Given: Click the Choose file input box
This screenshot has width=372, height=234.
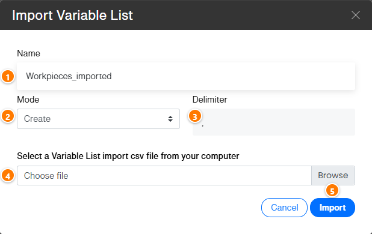Looking at the screenshot, I should click(164, 175).
